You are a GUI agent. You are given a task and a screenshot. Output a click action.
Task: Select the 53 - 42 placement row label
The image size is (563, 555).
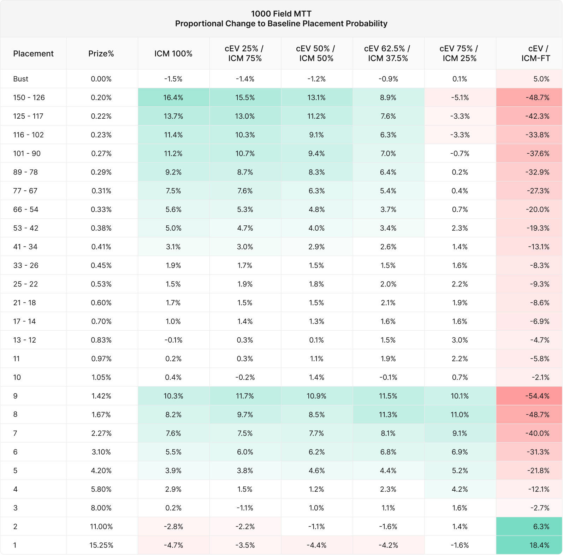(25, 228)
